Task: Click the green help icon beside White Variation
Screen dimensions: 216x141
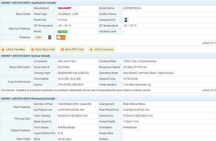Action: pos(150,85)
